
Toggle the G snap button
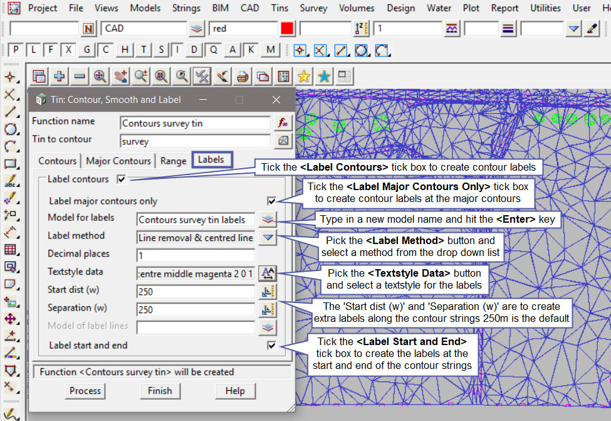pos(86,50)
